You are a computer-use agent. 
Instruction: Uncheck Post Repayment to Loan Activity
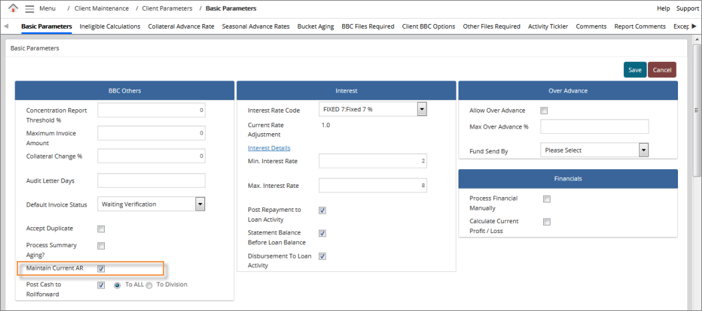coord(322,210)
